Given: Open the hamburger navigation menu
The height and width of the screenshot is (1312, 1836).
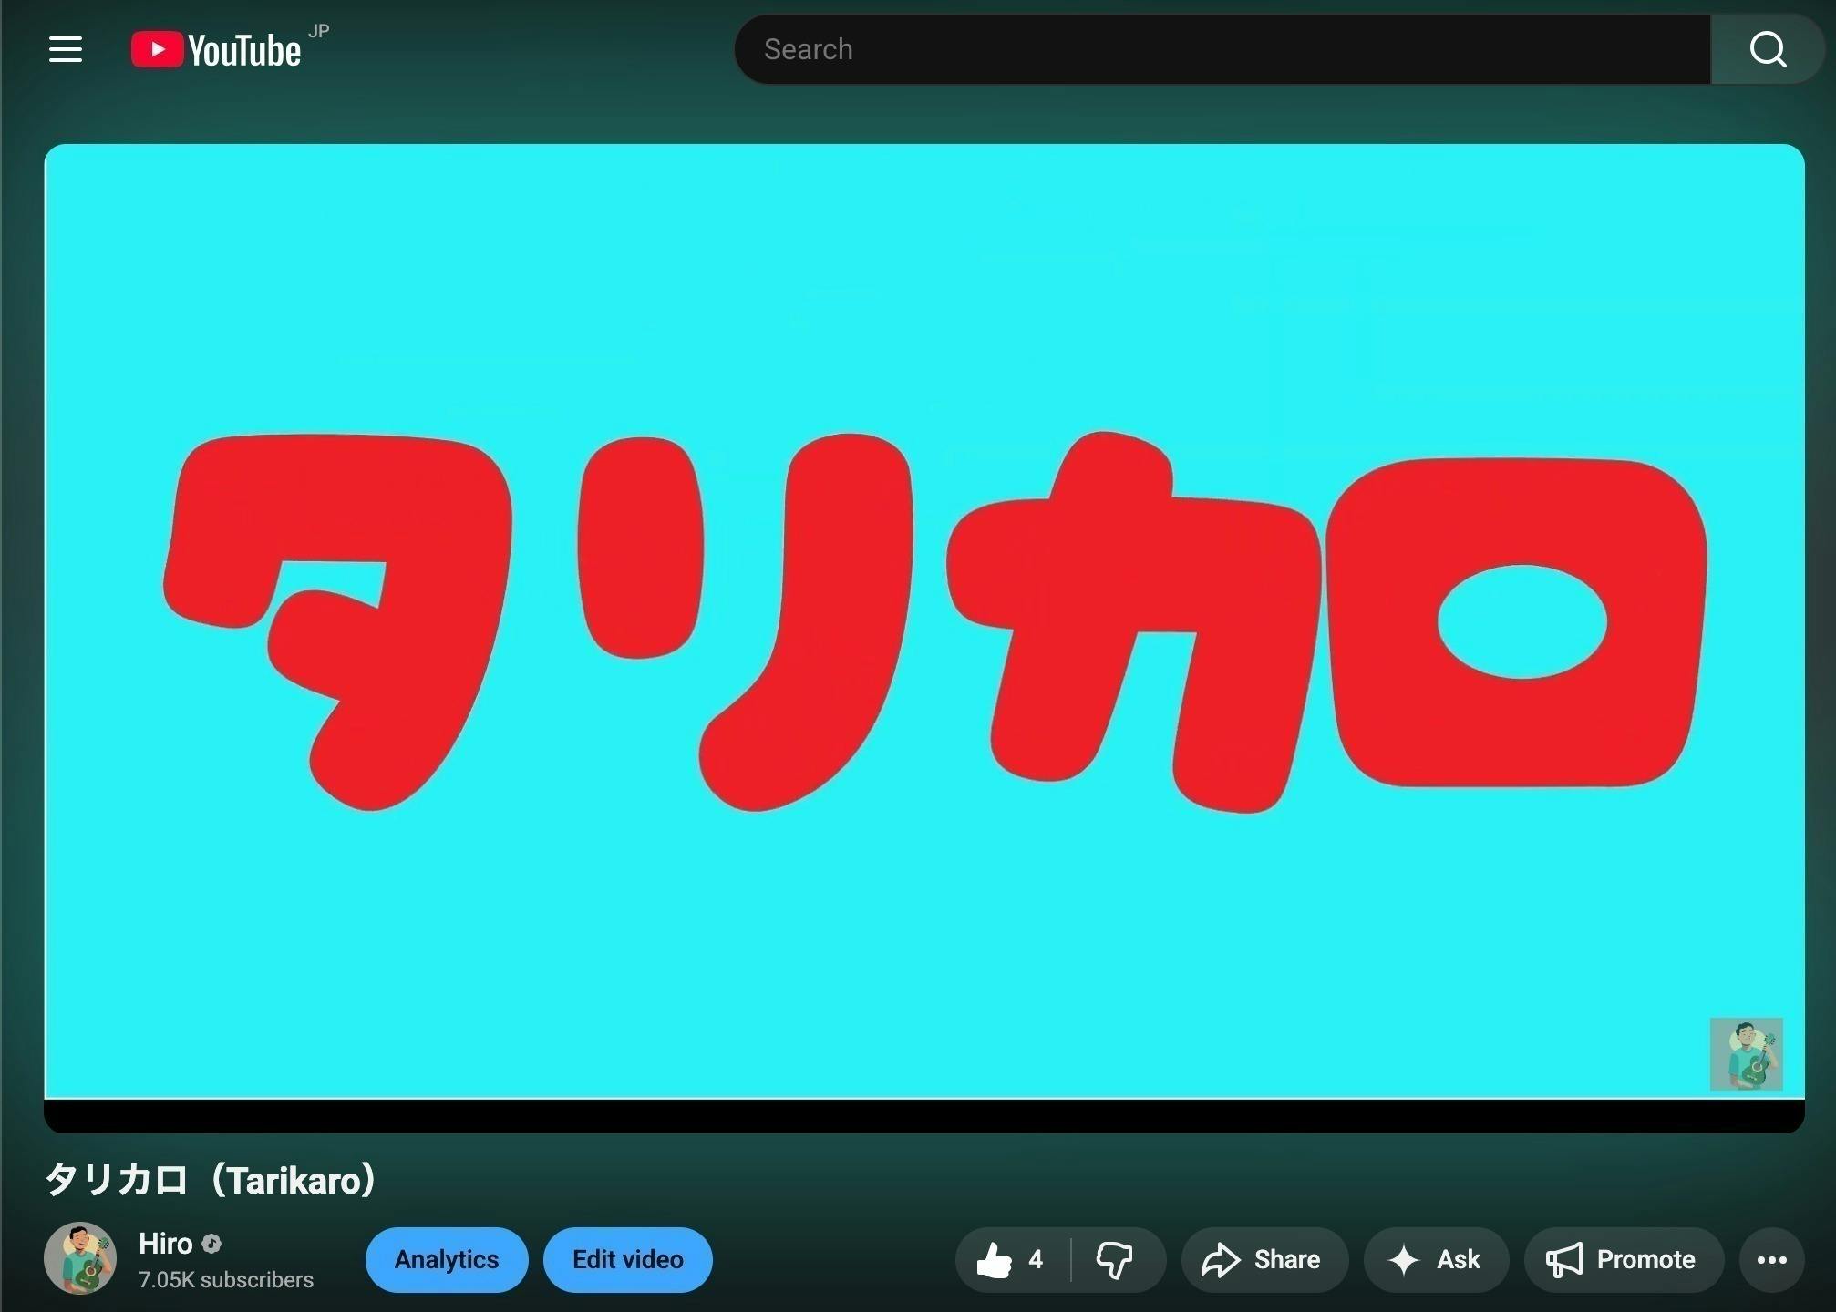Looking at the screenshot, I should [65, 48].
